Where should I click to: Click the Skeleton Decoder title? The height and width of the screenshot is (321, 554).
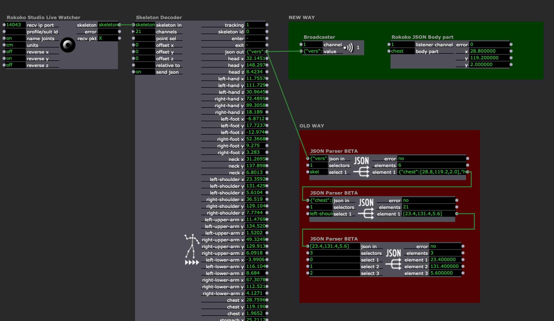[159, 18]
